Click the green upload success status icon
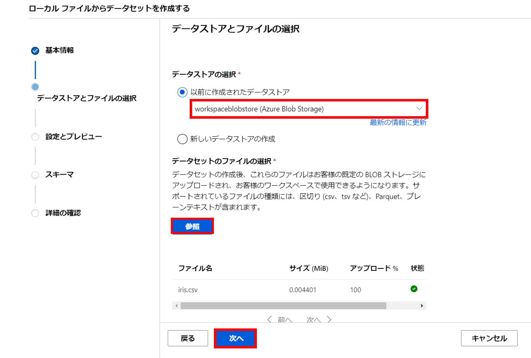531x358 pixels. [x=414, y=289]
